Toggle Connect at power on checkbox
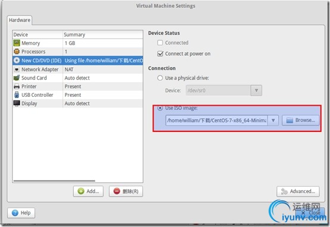The width and height of the screenshot is (330, 227). 160,53
